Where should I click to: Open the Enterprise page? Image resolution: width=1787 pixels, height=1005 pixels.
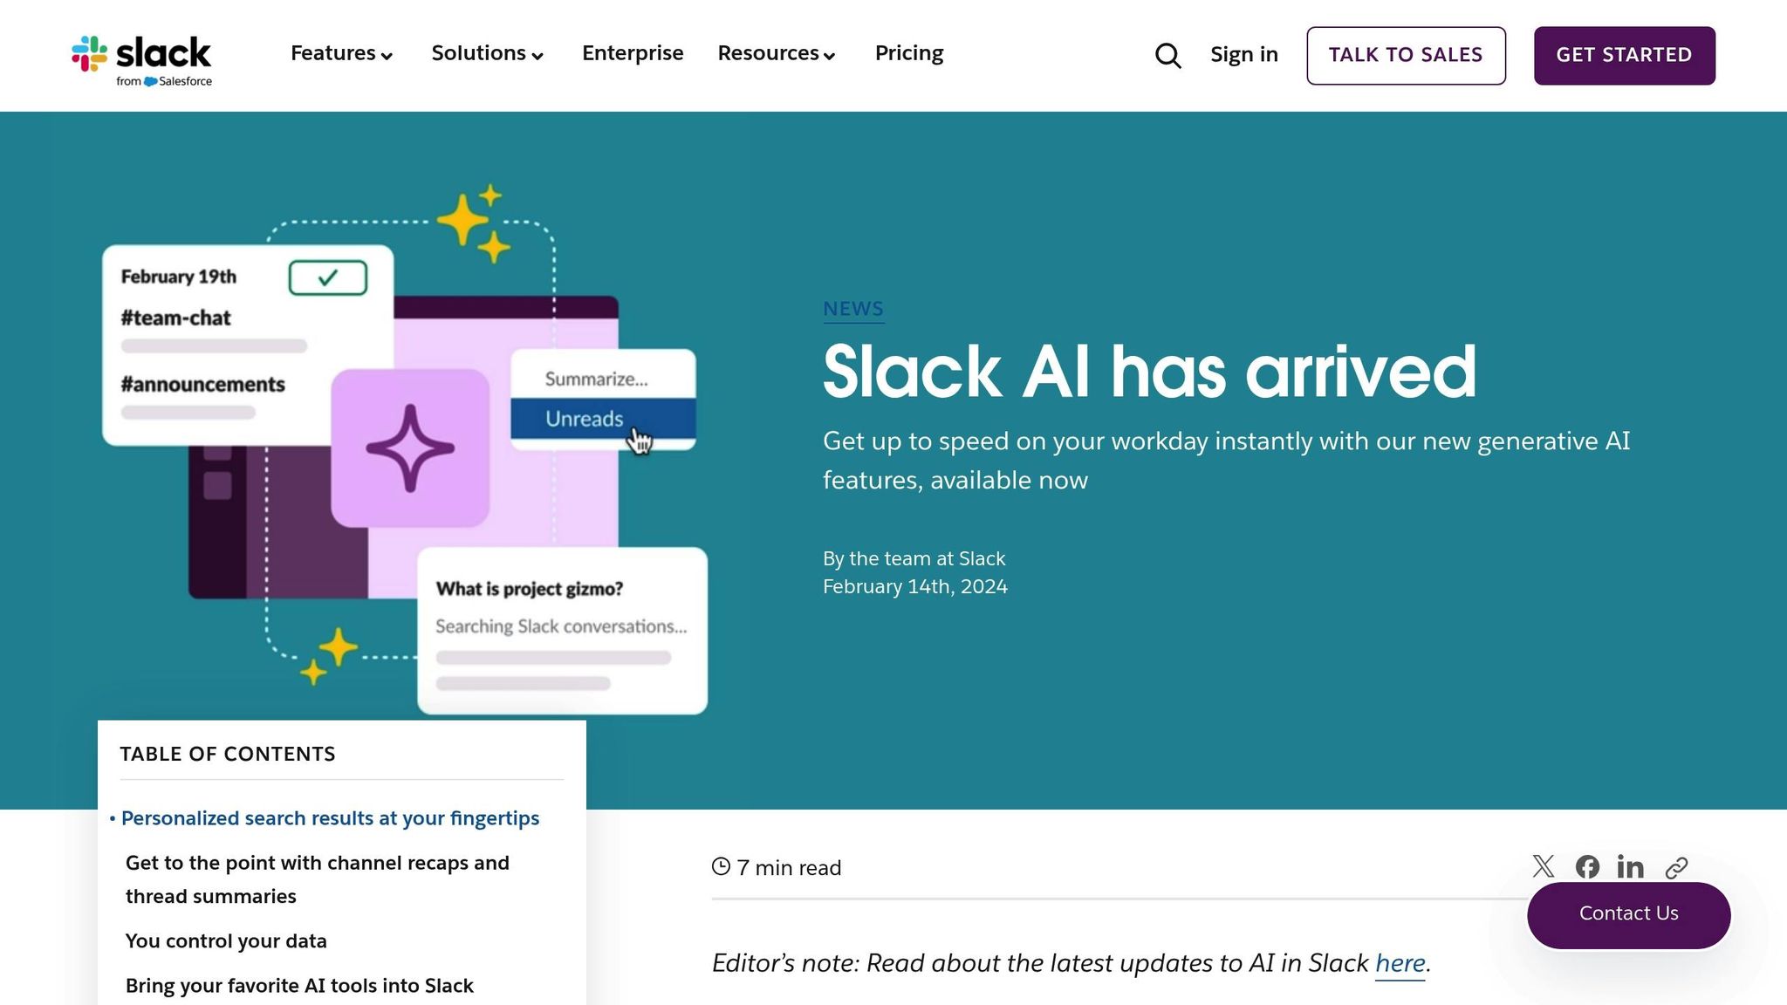click(x=633, y=53)
